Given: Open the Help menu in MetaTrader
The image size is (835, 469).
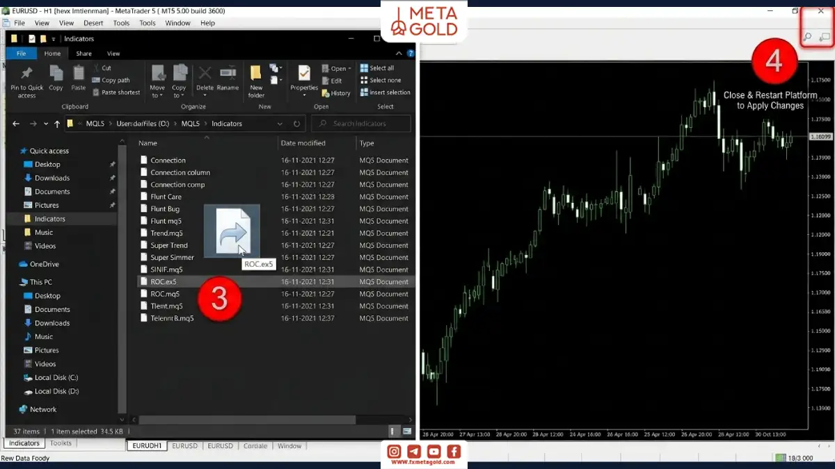Looking at the screenshot, I should (x=207, y=23).
